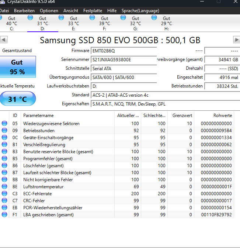Click the serial number field S21JNXAG593800E

pos(124,60)
